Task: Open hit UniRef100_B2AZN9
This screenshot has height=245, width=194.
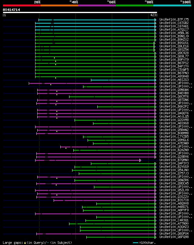Action: pos(174,150)
